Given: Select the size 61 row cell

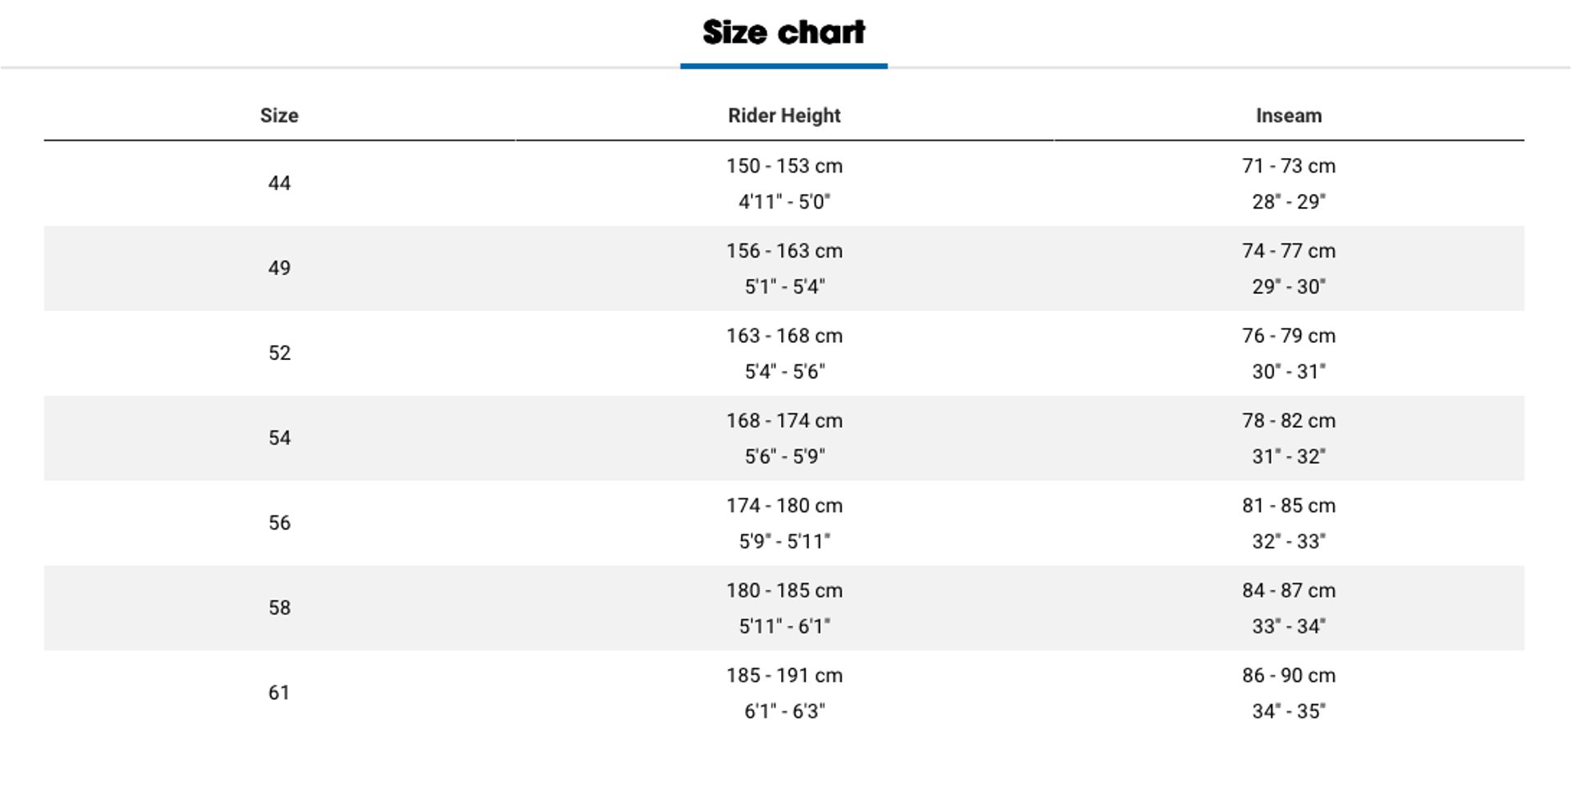Looking at the screenshot, I should click(x=279, y=692).
